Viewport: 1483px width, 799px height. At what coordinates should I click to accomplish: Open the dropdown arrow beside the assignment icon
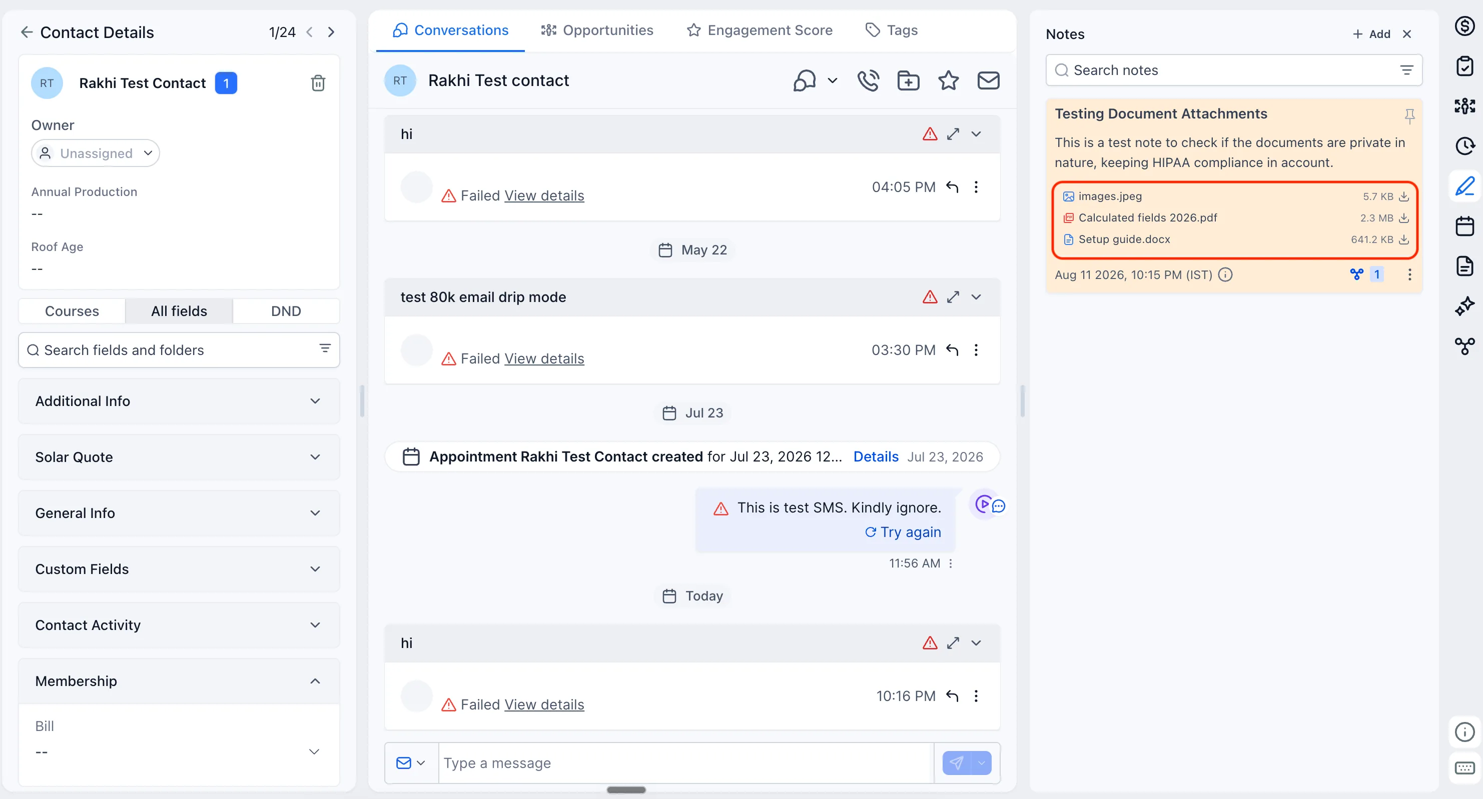833,80
